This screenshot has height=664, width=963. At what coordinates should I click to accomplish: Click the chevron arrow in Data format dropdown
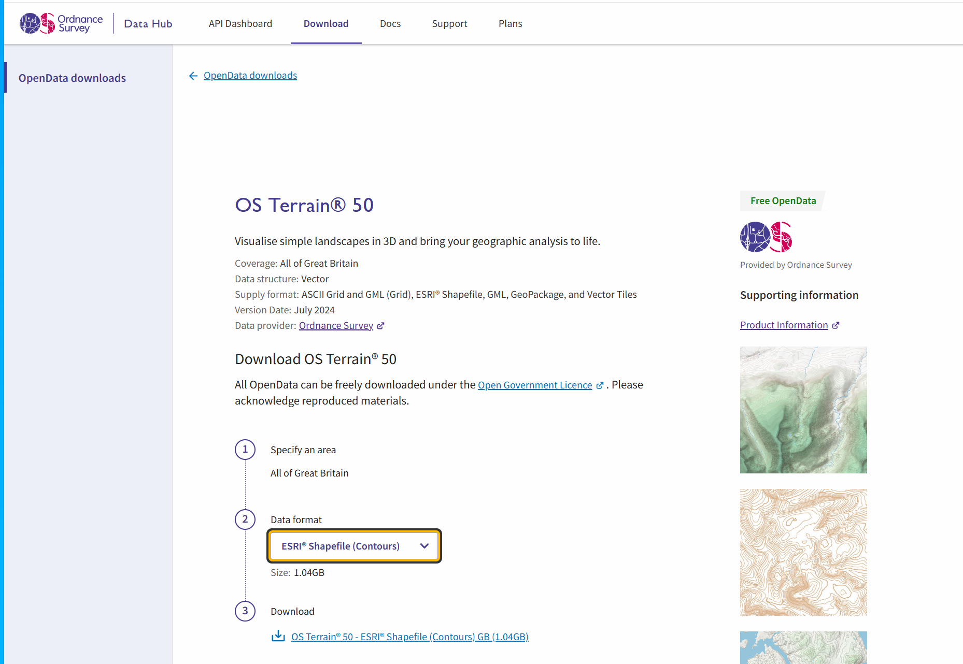pyautogui.click(x=424, y=546)
